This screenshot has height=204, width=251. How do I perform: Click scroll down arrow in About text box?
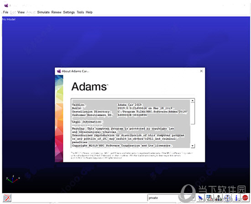click(x=193, y=145)
